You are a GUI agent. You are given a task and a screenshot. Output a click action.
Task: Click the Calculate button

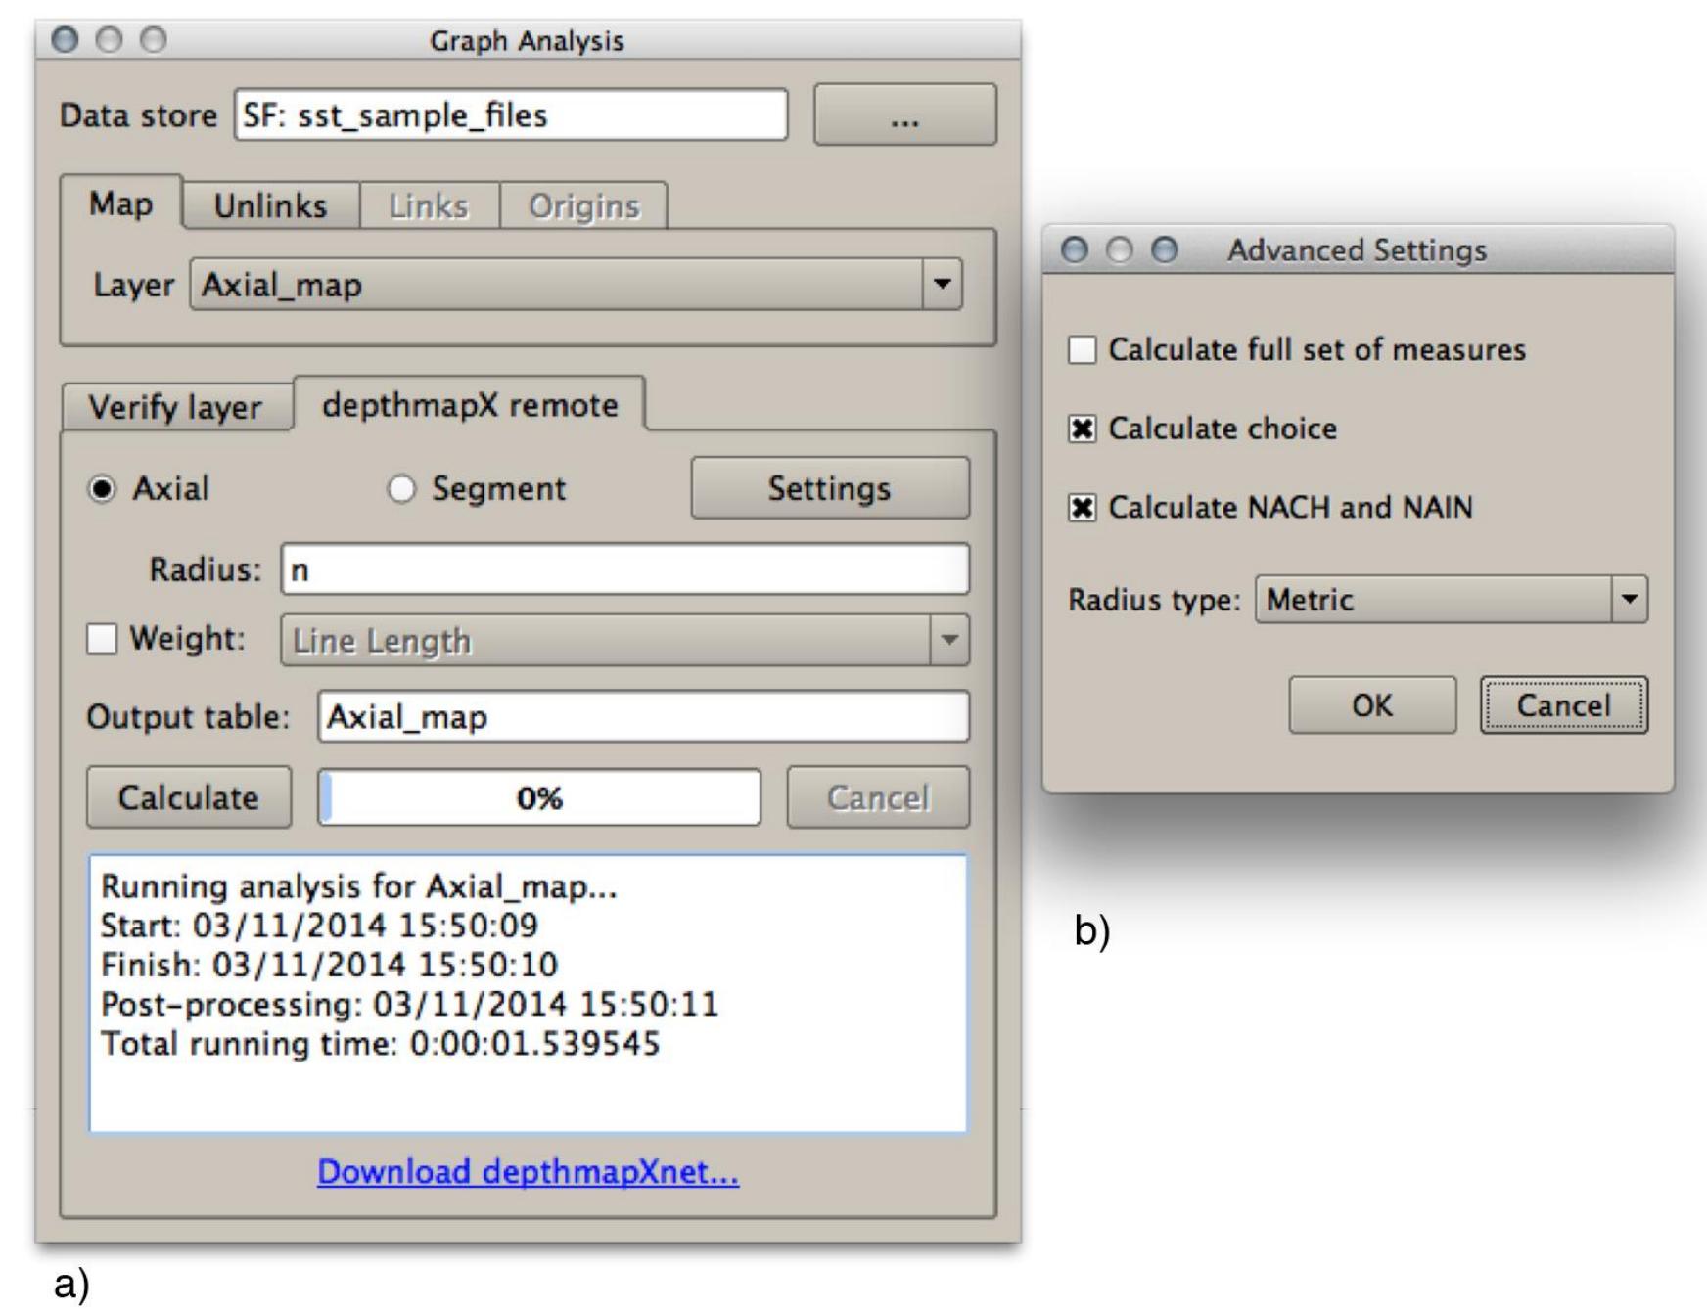tap(189, 797)
